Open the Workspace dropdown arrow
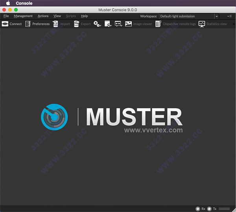The height and width of the screenshot is (212, 236). tap(217, 16)
